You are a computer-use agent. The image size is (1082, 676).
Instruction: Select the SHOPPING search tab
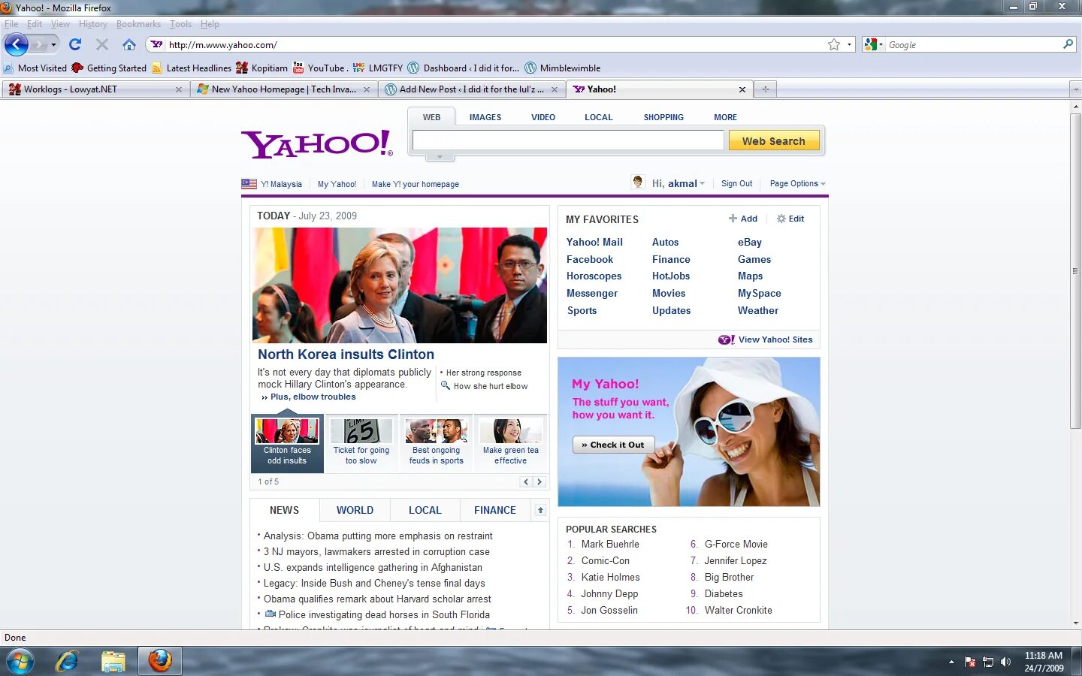[663, 117]
